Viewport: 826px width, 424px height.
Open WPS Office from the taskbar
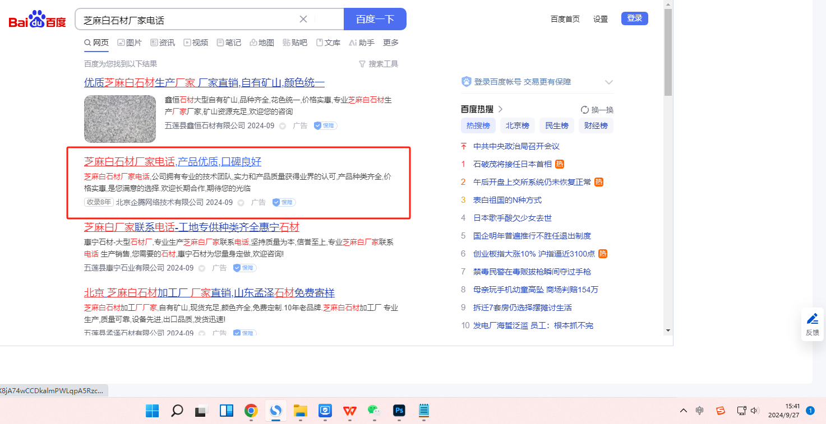[x=350, y=411]
